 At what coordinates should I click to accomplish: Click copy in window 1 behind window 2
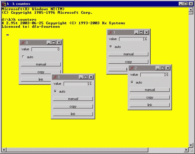tap(128, 62)
